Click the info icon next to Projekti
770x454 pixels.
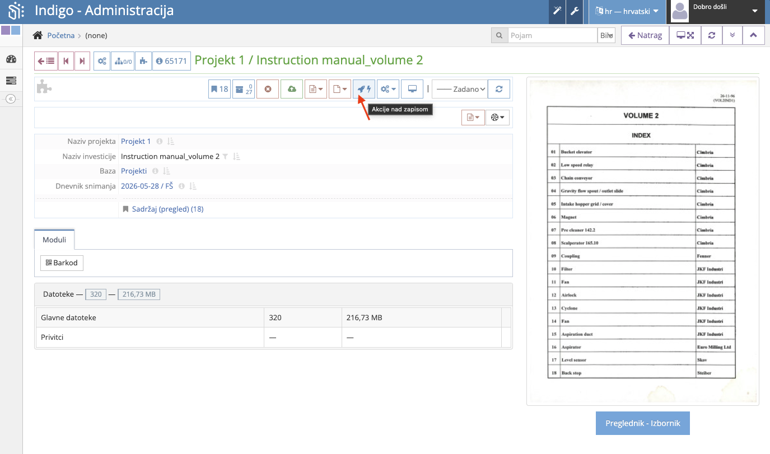point(155,171)
